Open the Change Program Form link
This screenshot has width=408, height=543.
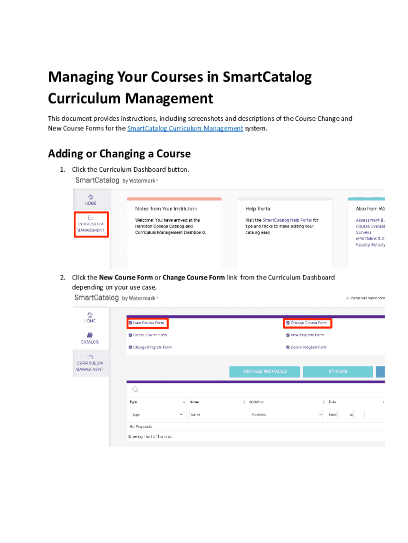coord(152,347)
